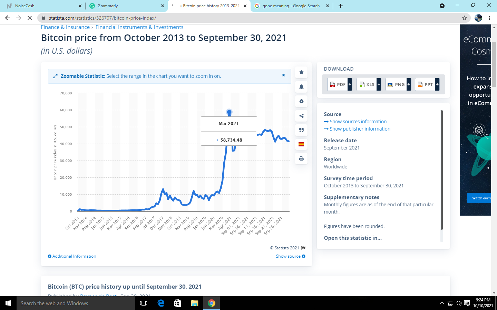Download the chart as XLS

tap(369, 84)
